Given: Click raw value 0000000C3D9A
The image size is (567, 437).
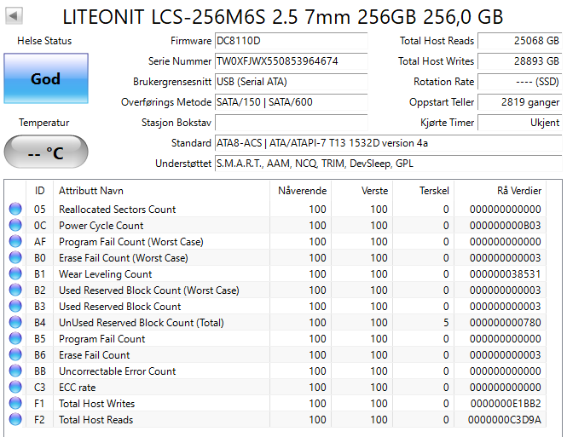Looking at the screenshot, I should coord(505,420).
